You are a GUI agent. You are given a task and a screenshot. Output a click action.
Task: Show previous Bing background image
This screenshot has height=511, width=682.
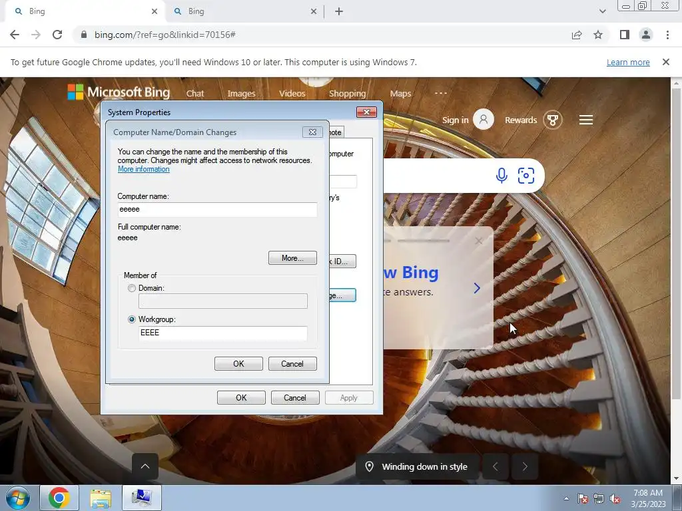pyautogui.click(x=495, y=466)
